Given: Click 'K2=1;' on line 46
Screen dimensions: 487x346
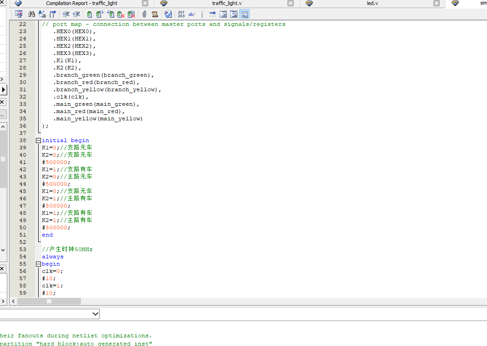Looking at the screenshot, I should (50, 198).
